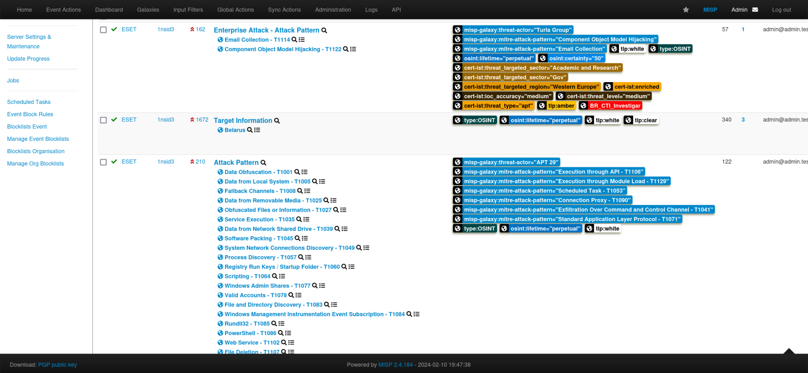808x373 pixels.
Task: Open notifications with the envelope icon
Action: tap(756, 9)
